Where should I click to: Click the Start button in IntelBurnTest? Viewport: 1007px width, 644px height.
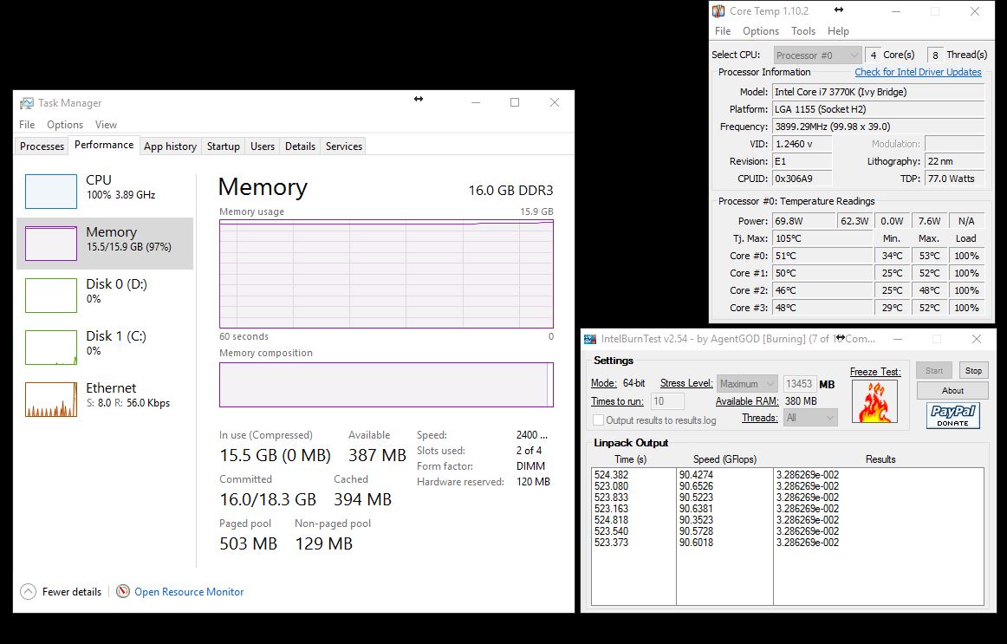tap(934, 370)
